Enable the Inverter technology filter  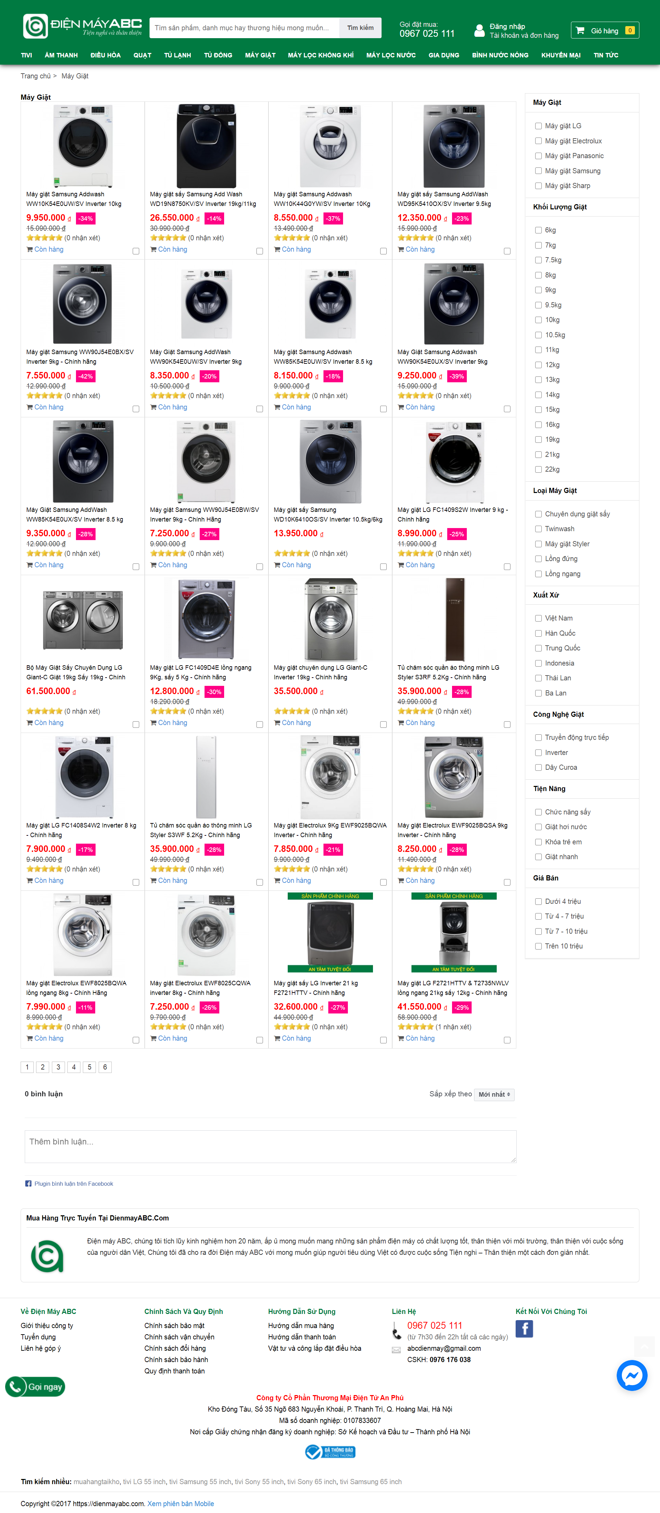coord(538,753)
